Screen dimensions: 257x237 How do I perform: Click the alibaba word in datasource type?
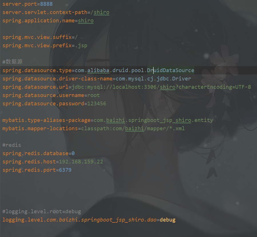[98, 70]
